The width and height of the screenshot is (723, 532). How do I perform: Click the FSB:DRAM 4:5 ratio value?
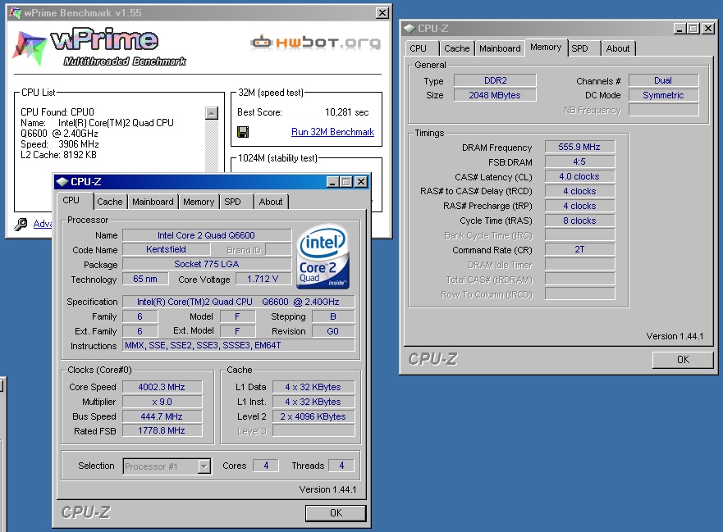point(579,161)
